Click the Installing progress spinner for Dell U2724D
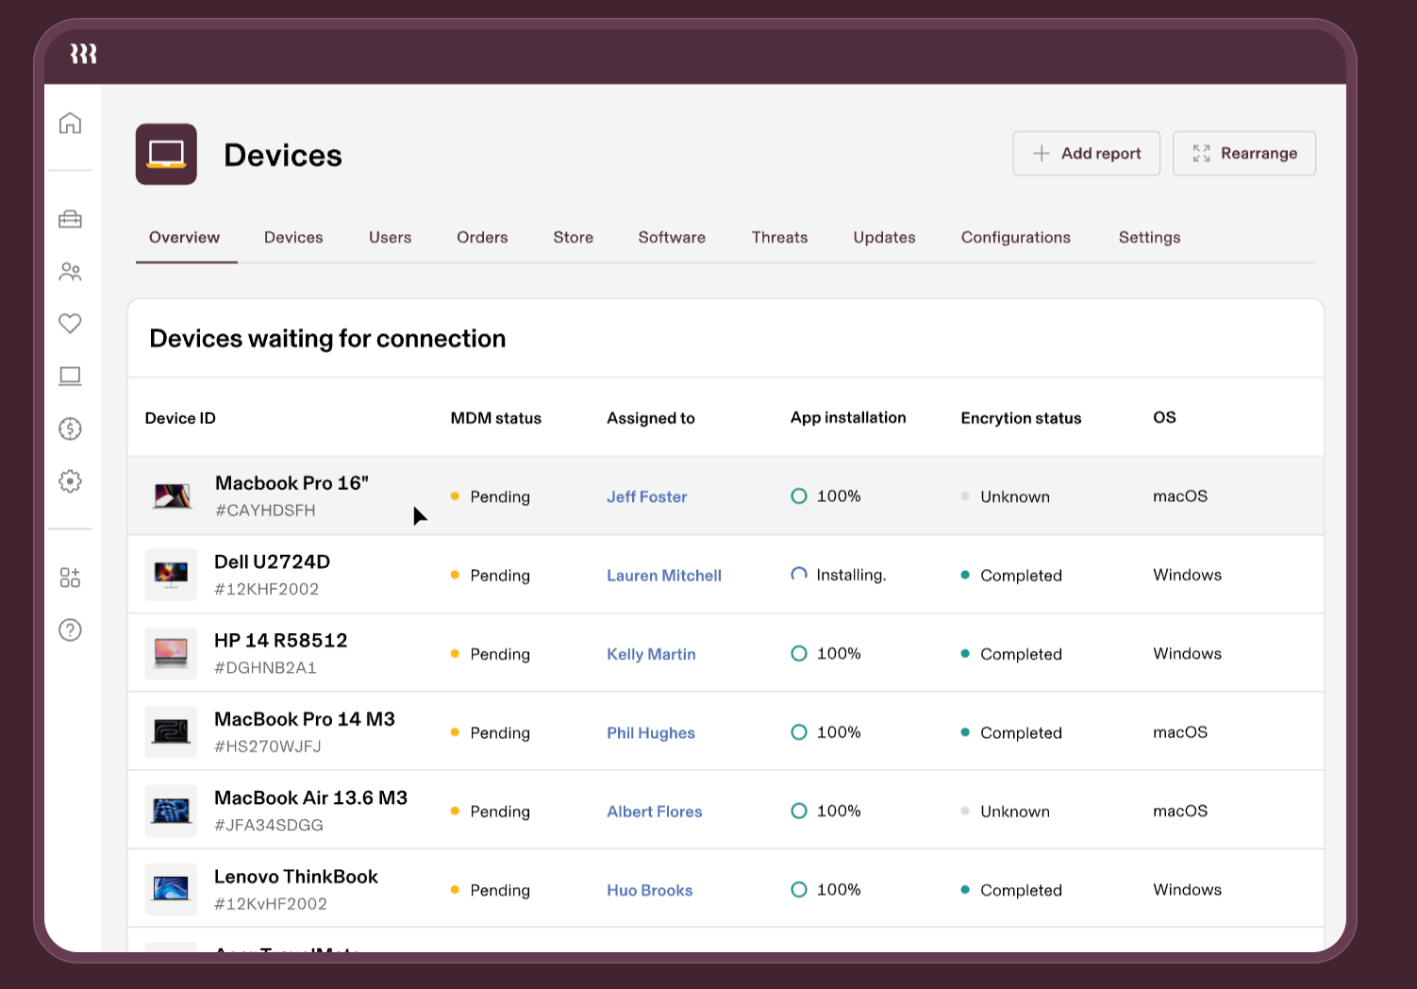The image size is (1417, 989). pyautogui.click(x=799, y=575)
